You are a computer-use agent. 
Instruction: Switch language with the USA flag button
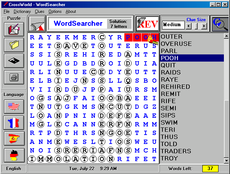pyautogui.click(x=14, y=107)
